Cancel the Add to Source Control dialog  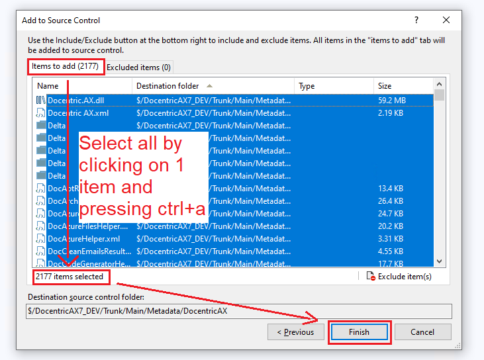(x=422, y=332)
